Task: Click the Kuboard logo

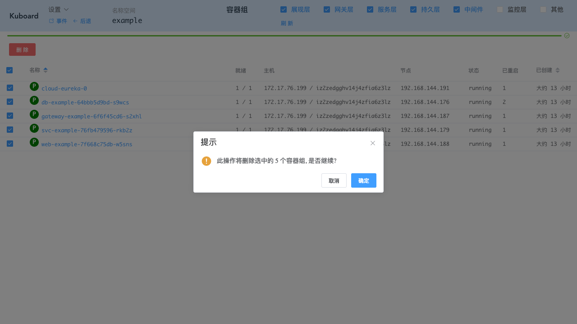Action: pyautogui.click(x=24, y=16)
